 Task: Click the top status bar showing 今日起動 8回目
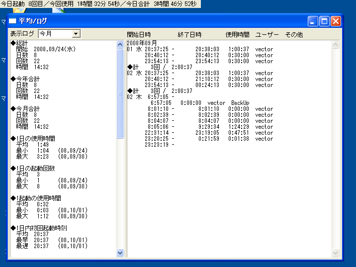[x=100, y=4]
